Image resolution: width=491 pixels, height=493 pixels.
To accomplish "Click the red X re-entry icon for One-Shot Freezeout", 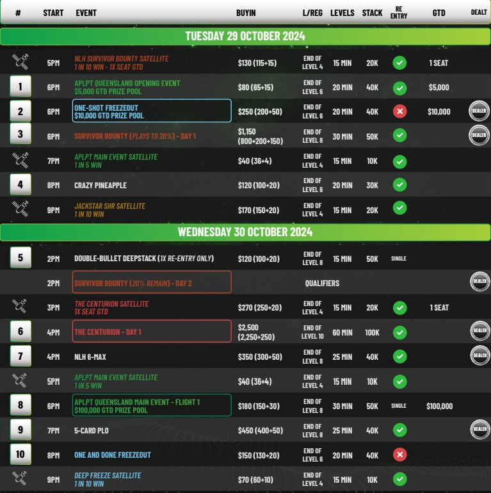I will click(x=399, y=111).
